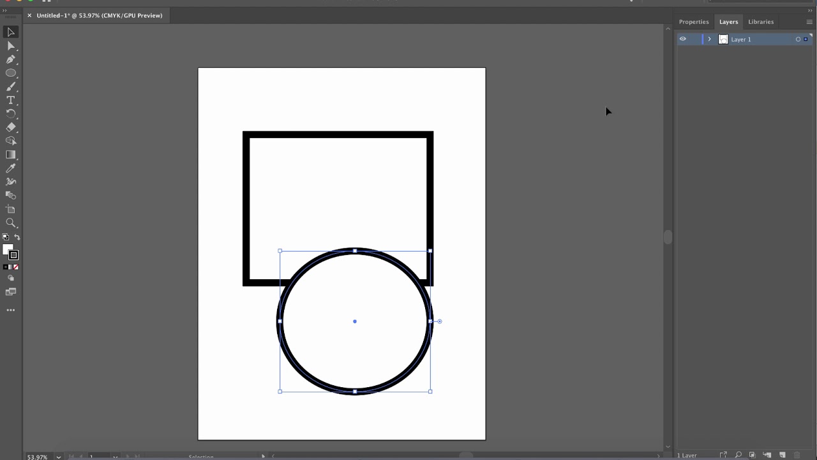Screen dimensions: 817x460
Task: Make clipping mask icon in Layers panel
Action: pyautogui.click(x=753, y=455)
